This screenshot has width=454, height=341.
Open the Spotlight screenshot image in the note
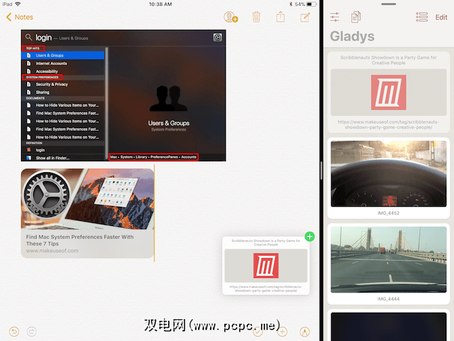click(x=123, y=96)
